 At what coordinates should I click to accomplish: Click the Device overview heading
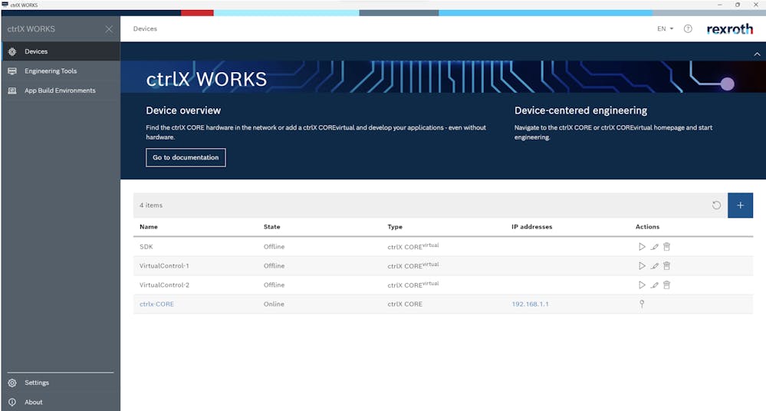click(x=183, y=110)
